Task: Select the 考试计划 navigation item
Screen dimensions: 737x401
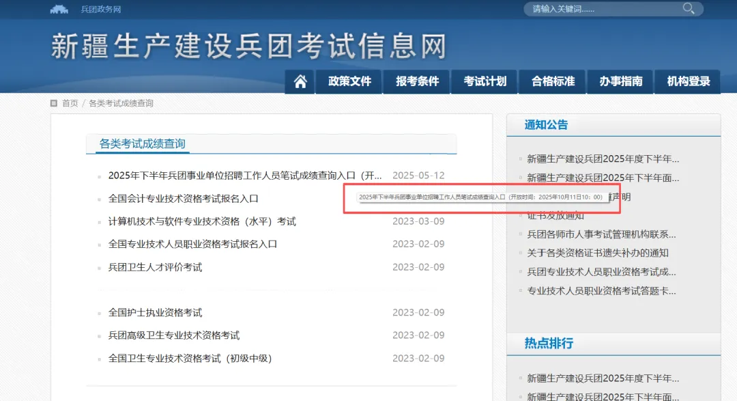Action: coord(485,81)
